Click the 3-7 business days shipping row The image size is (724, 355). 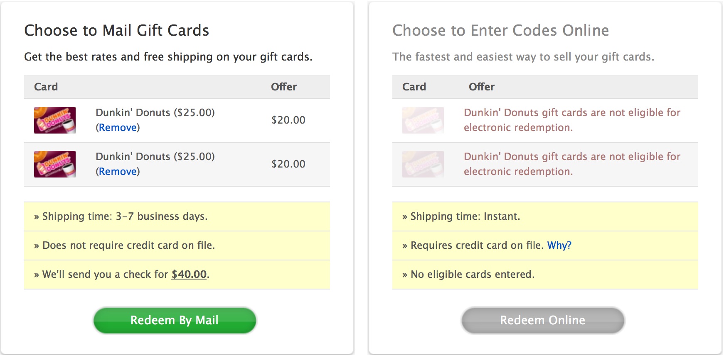coord(177,216)
